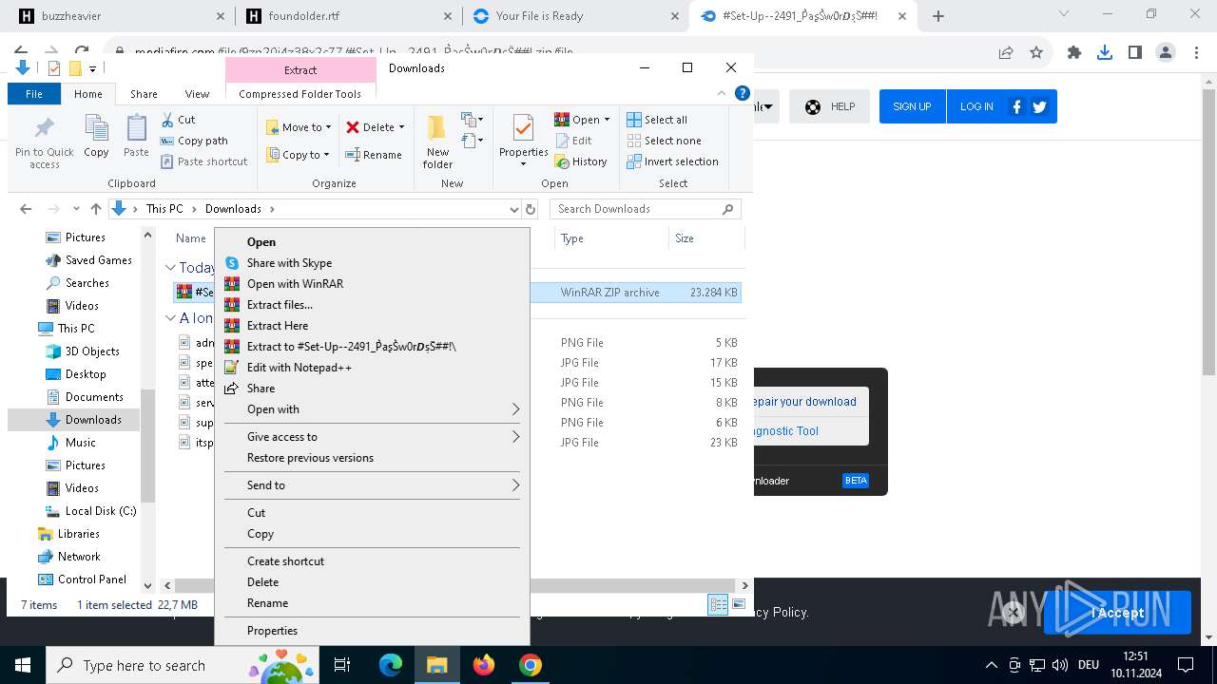
Task: Choose Properties at bottom of context menu
Action: click(372, 631)
